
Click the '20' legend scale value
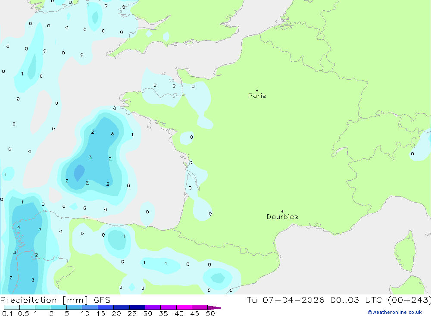pos(116,313)
